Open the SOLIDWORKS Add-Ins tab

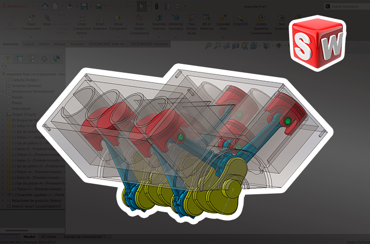pyautogui.click(x=107, y=44)
